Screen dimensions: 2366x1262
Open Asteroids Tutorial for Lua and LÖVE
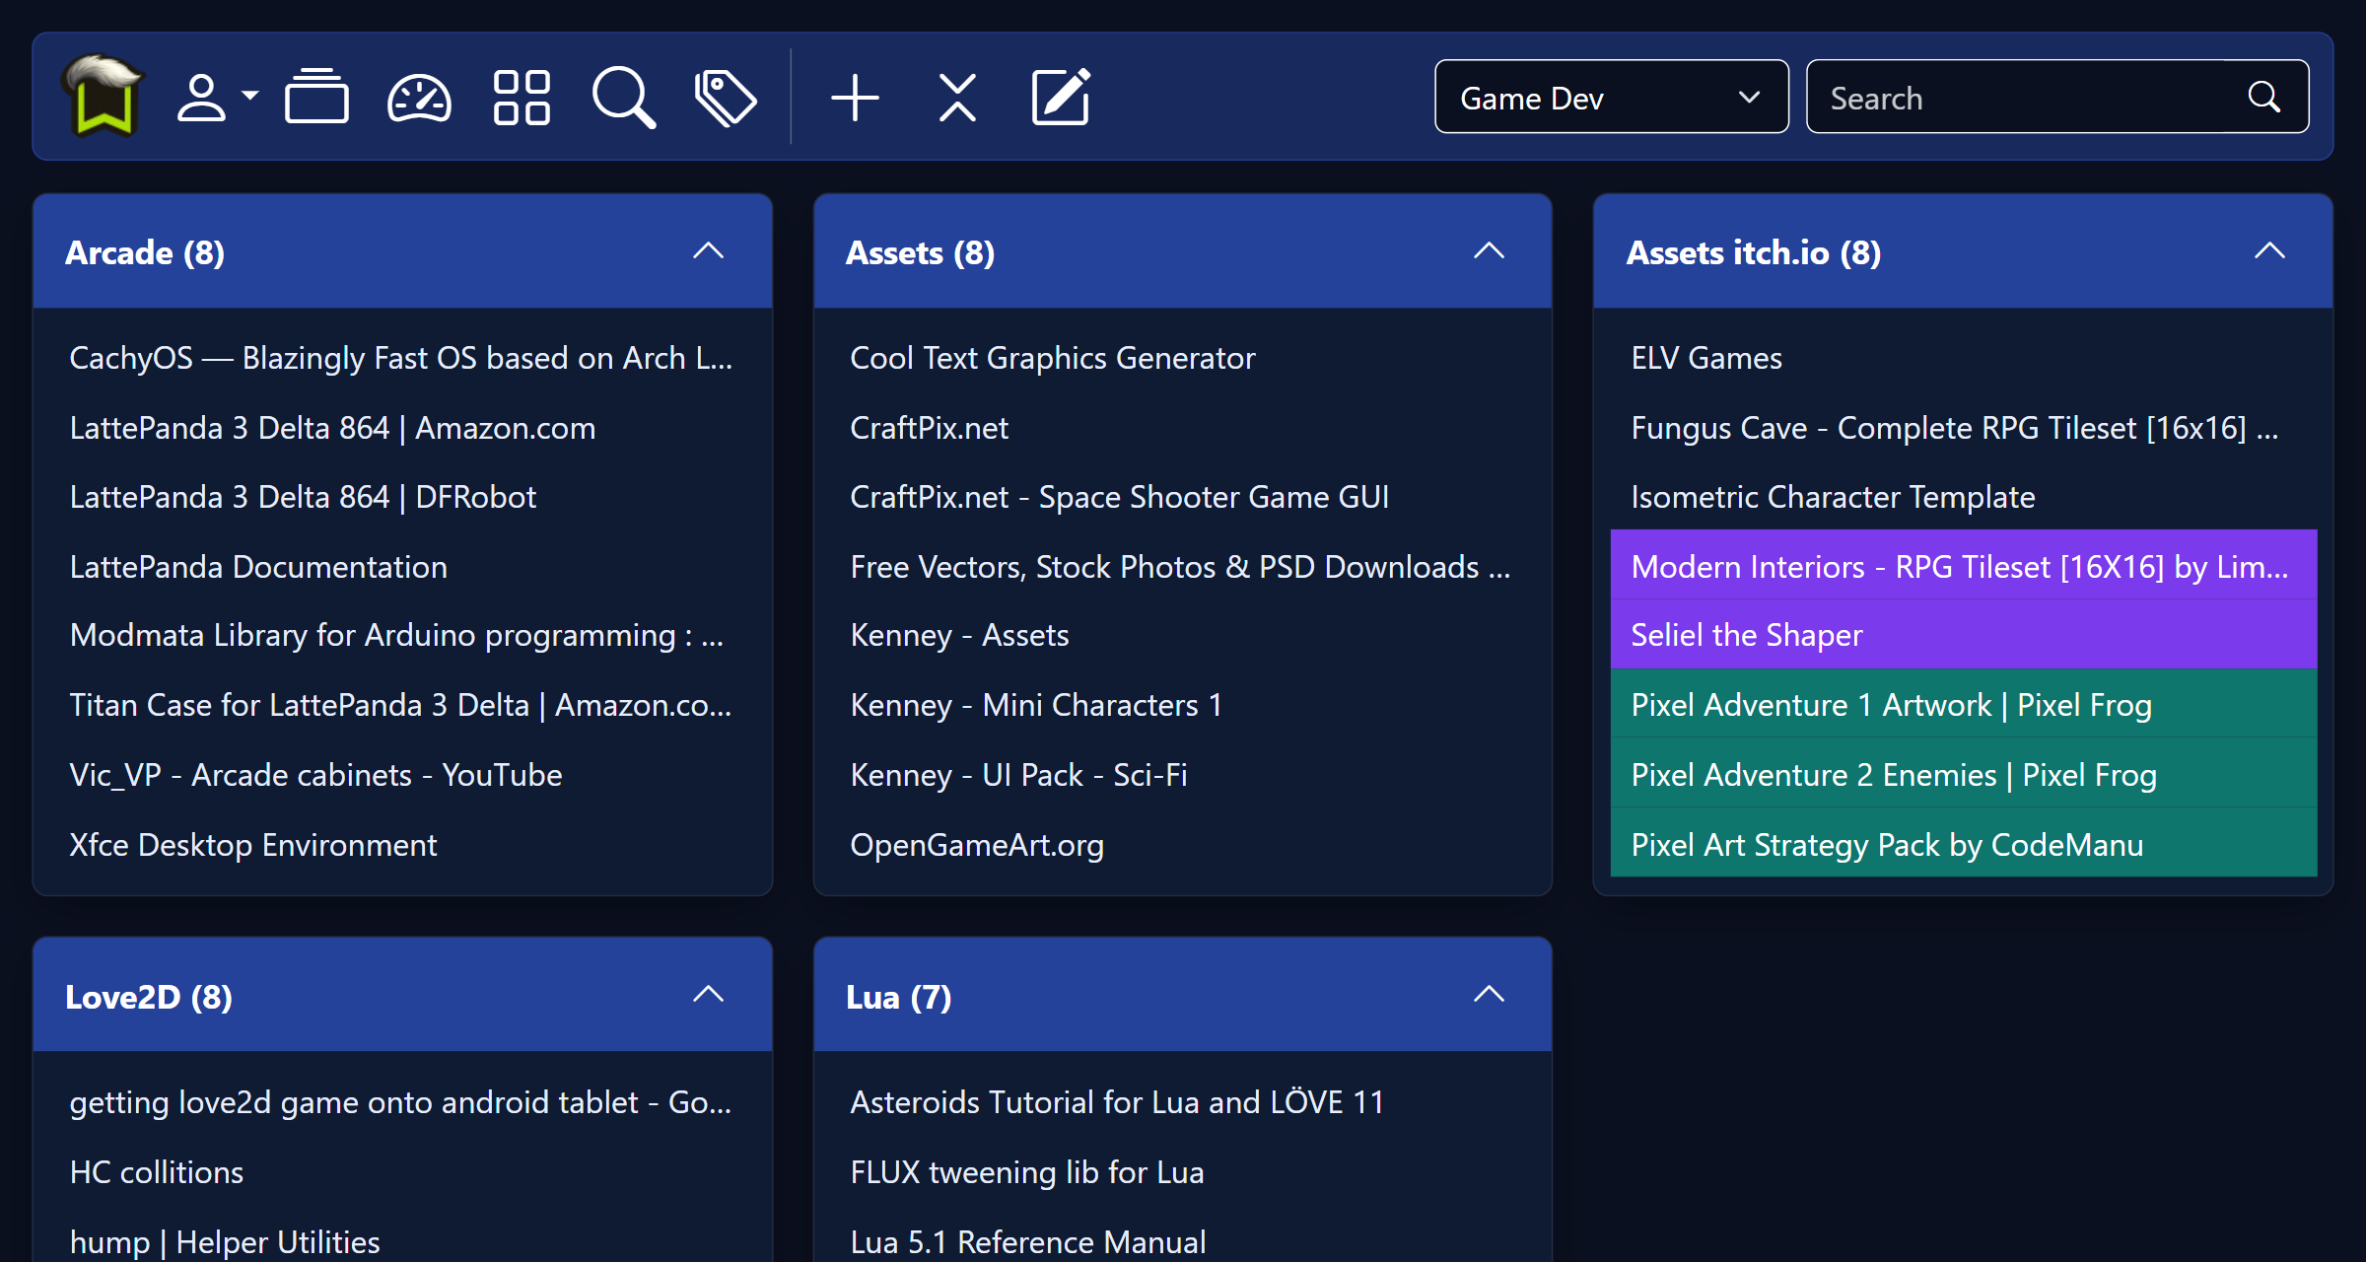1117,1102
